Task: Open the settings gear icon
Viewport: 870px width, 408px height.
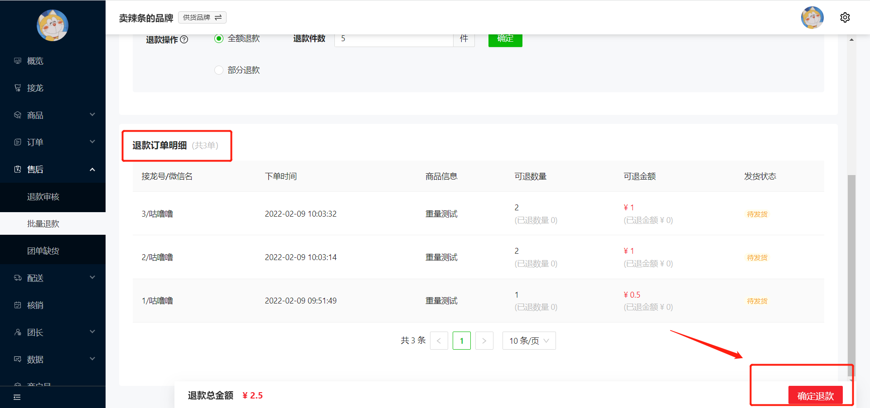Action: coord(845,18)
